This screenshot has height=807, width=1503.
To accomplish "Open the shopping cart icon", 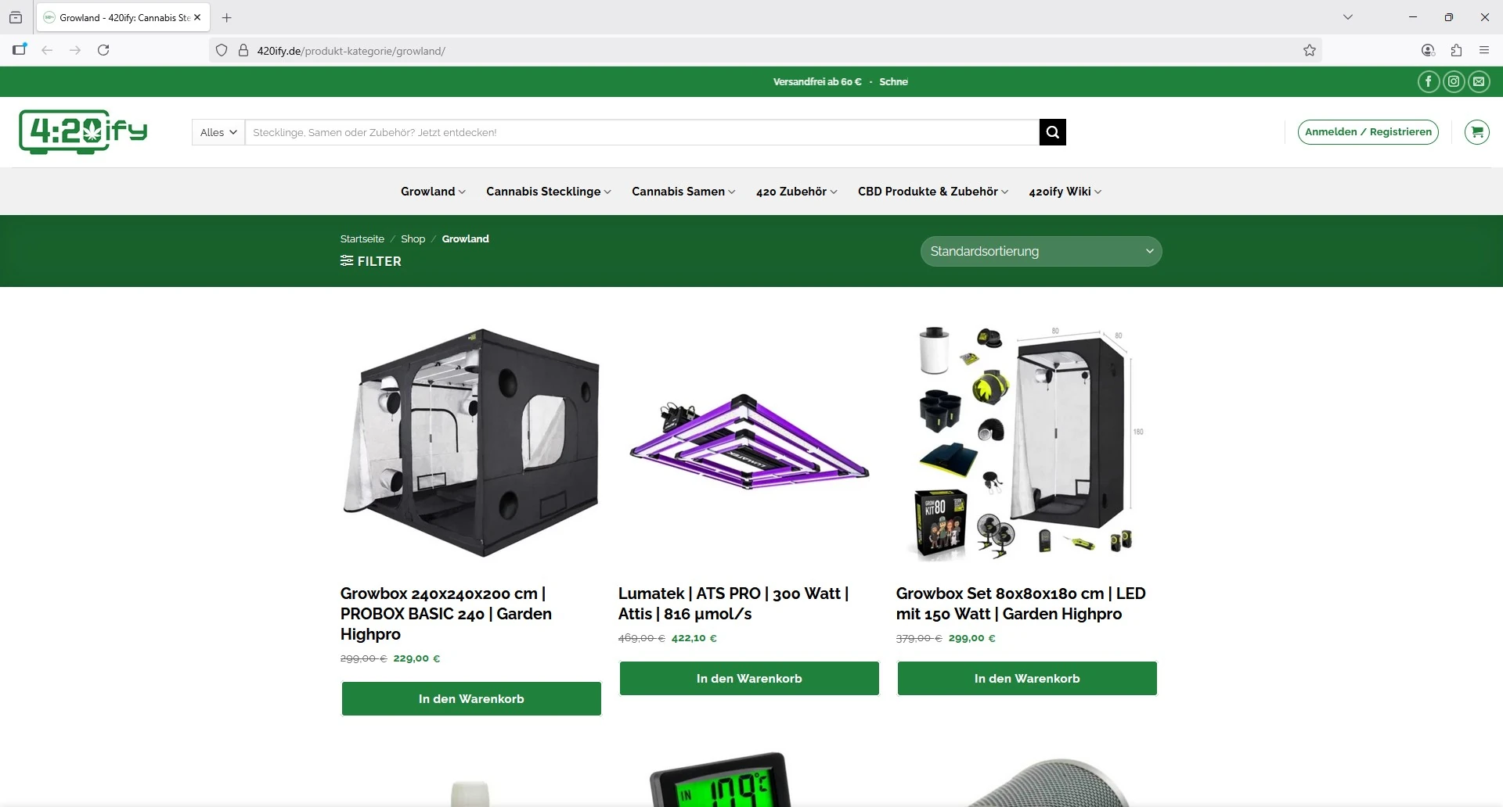I will (1476, 132).
